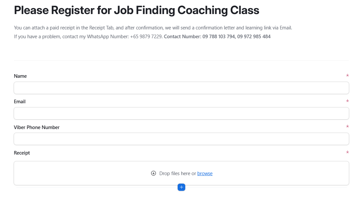This screenshot has height=198, width=357.
Task: Click the Name field label
Action: tap(20, 76)
